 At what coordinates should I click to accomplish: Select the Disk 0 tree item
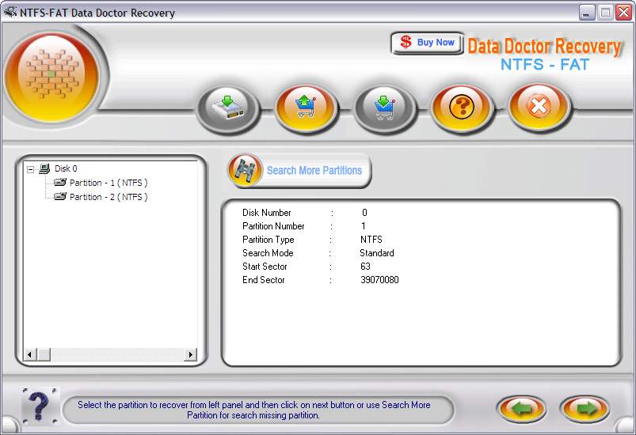(66, 168)
